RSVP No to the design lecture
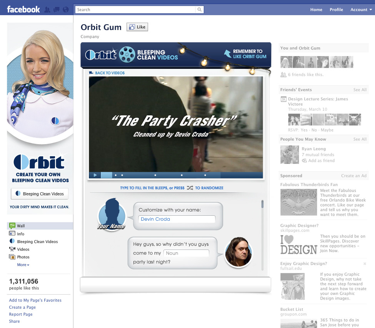This screenshot has width=375, height=328. (314, 130)
